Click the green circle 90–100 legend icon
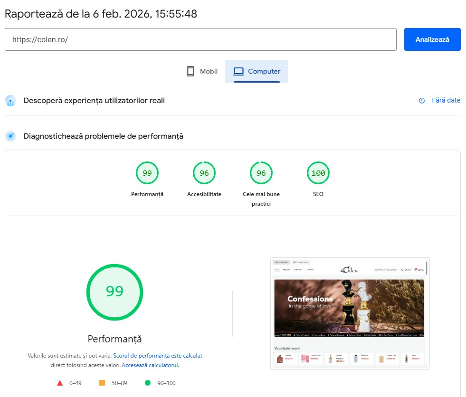Viewport: 466px width, 397px height. pos(148,383)
